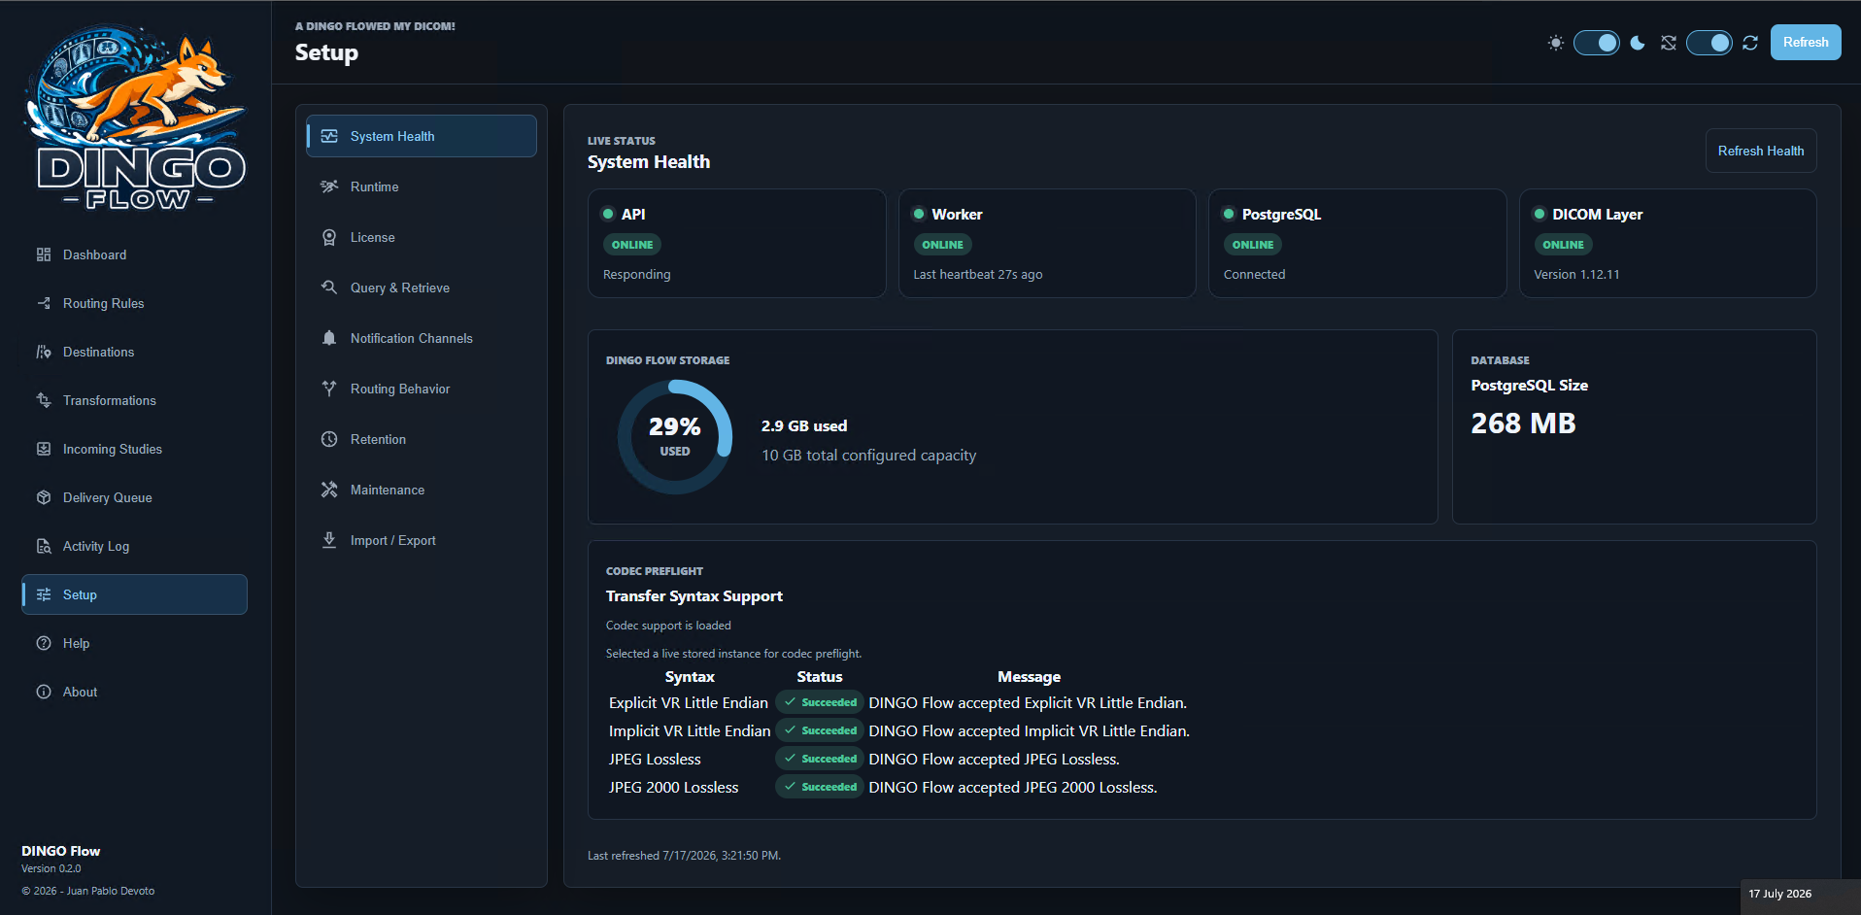Go to Routing Rules
Image resolution: width=1861 pixels, height=915 pixels.
click(134, 303)
